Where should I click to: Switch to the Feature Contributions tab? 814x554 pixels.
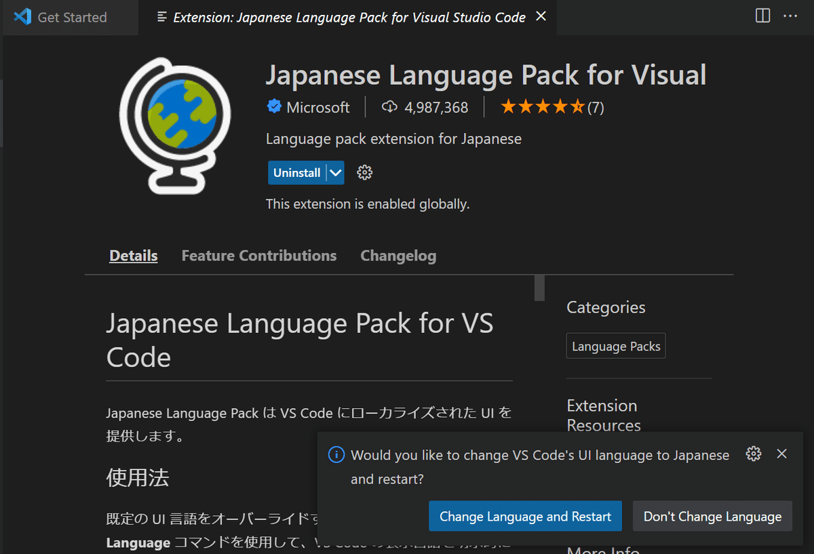point(259,256)
